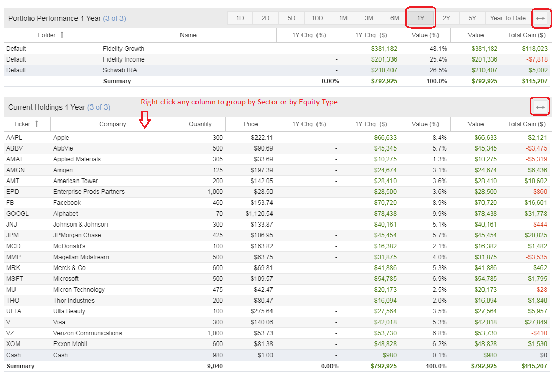Click expand-width icon in Portfolio Performance header
This screenshot has width=559, height=374.
pos(540,18)
